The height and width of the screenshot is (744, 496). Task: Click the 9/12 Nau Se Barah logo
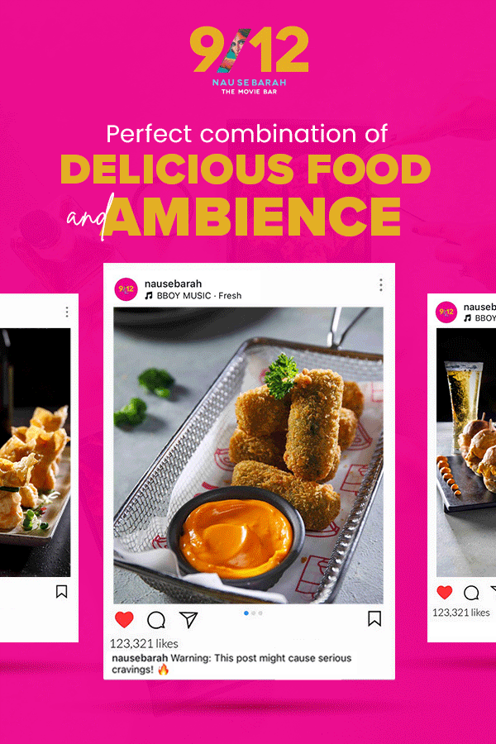(x=249, y=60)
